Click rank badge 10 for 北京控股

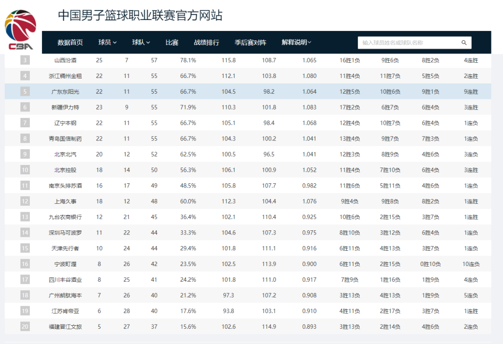25,170
